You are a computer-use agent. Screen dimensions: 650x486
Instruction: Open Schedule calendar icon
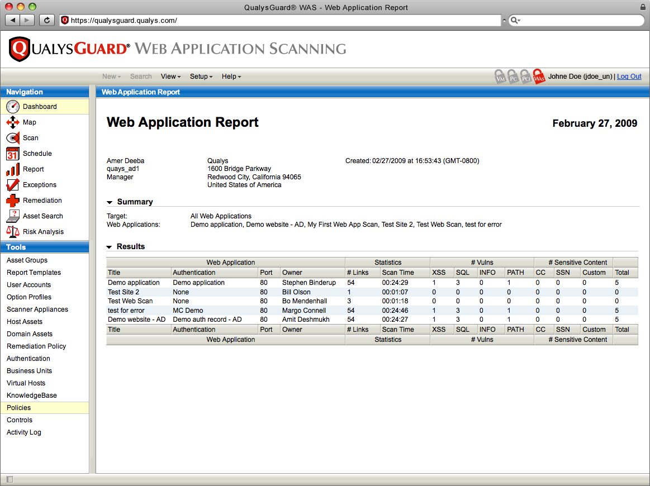click(x=13, y=154)
